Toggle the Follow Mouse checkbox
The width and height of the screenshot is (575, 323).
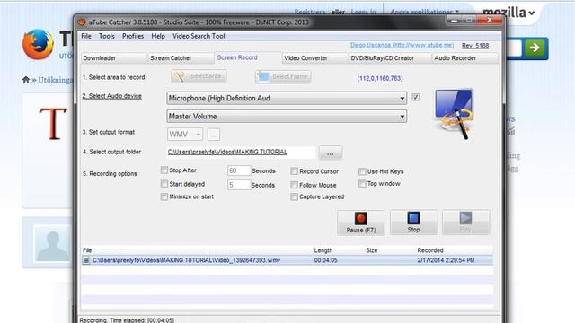(x=294, y=185)
